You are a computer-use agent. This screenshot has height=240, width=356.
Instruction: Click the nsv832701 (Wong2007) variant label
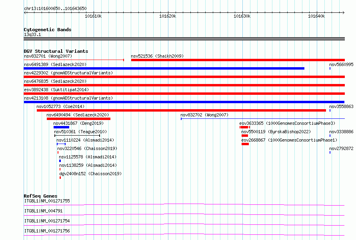tap(48, 56)
